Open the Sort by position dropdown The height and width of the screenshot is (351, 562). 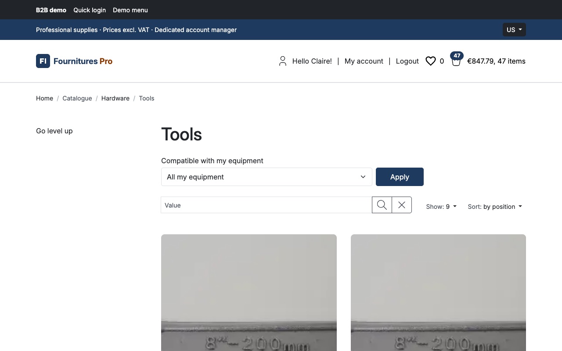click(x=495, y=207)
